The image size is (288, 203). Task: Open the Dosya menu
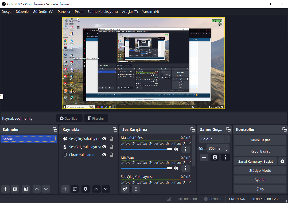[7, 11]
